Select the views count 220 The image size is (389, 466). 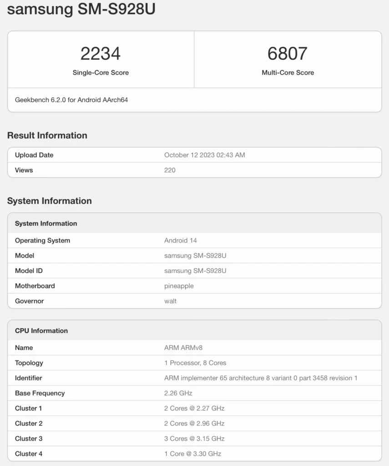pos(170,170)
